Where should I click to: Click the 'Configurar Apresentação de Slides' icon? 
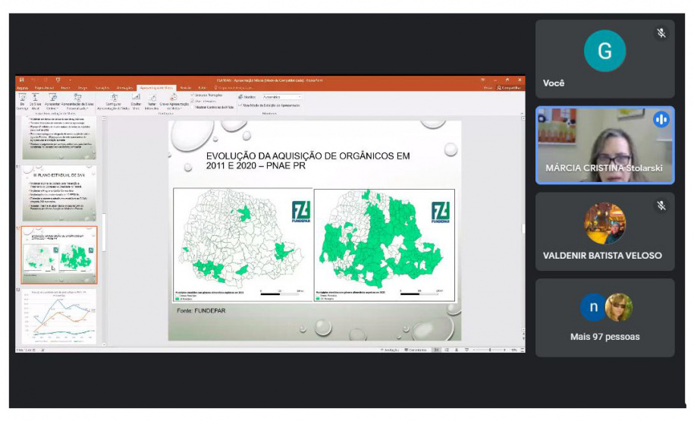coord(114,99)
